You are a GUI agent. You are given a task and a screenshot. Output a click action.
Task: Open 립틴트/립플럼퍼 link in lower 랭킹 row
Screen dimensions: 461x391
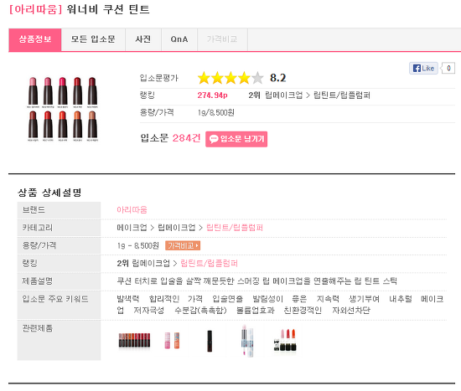point(209,263)
